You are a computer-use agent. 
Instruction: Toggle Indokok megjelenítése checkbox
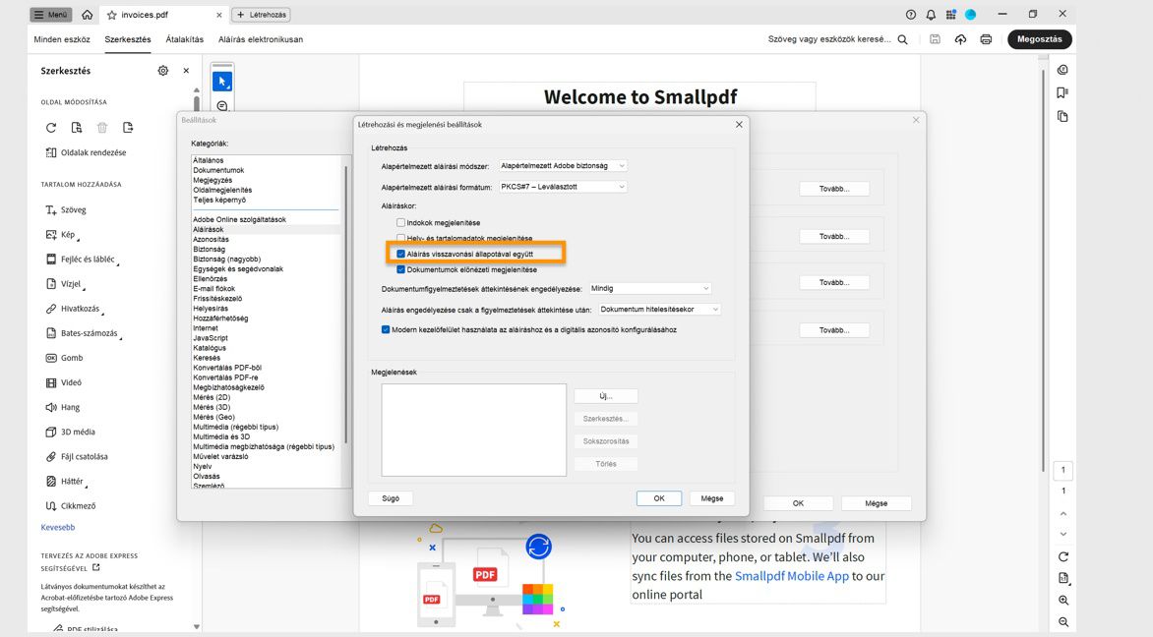coord(400,222)
